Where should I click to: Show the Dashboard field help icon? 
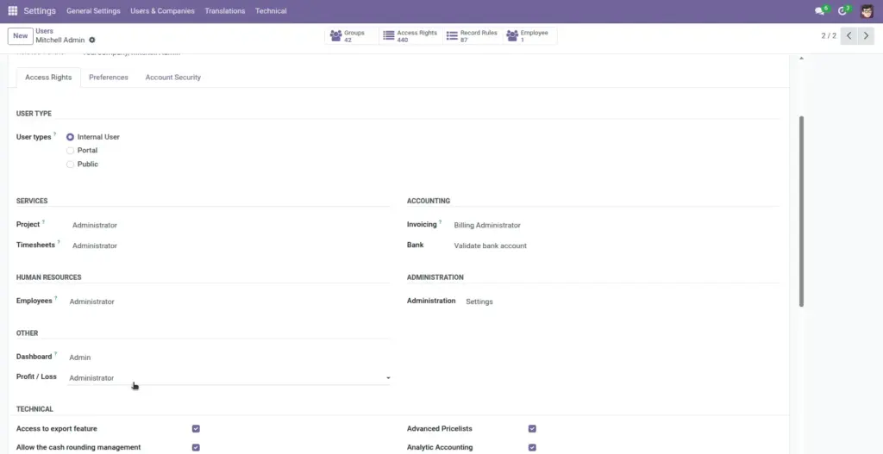coord(55,354)
